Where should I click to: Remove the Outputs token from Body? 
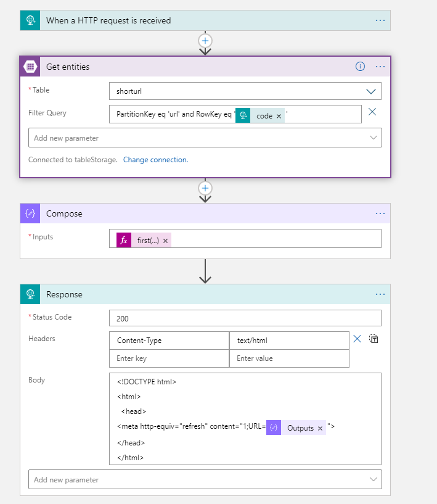(x=320, y=429)
